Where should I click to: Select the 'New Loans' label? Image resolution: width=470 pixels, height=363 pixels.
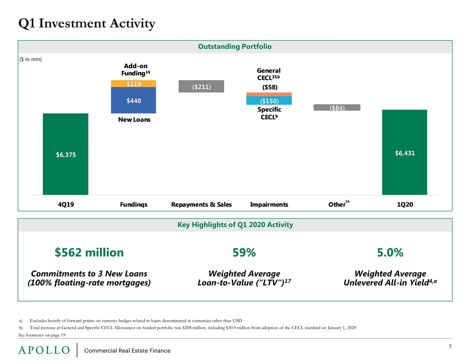tap(134, 120)
